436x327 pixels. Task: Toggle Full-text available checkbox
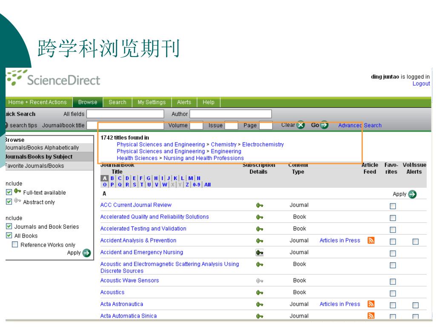pyautogui.click(x=9, y=192)
